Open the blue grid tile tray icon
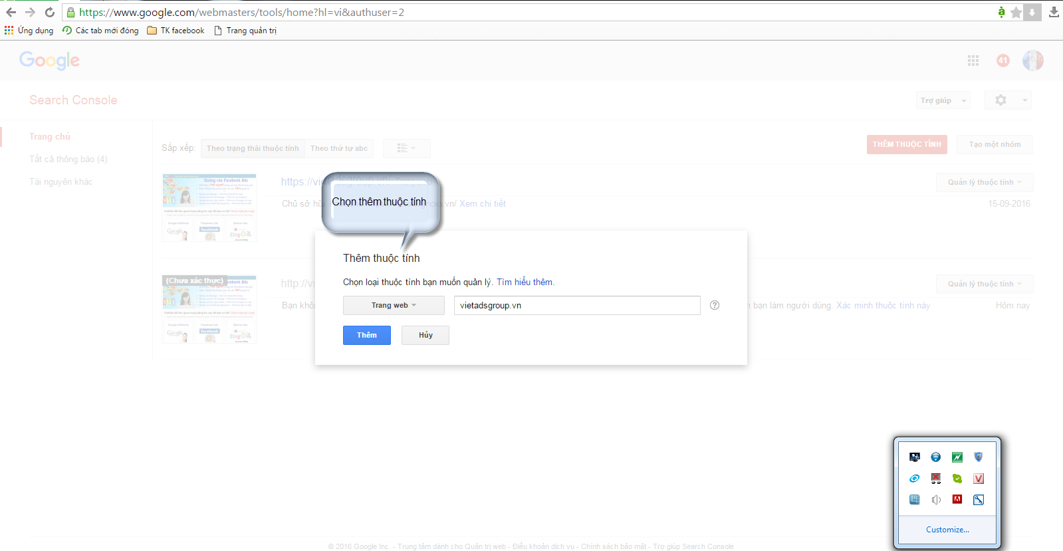The image size is (1063, 551). pos(915,500)
